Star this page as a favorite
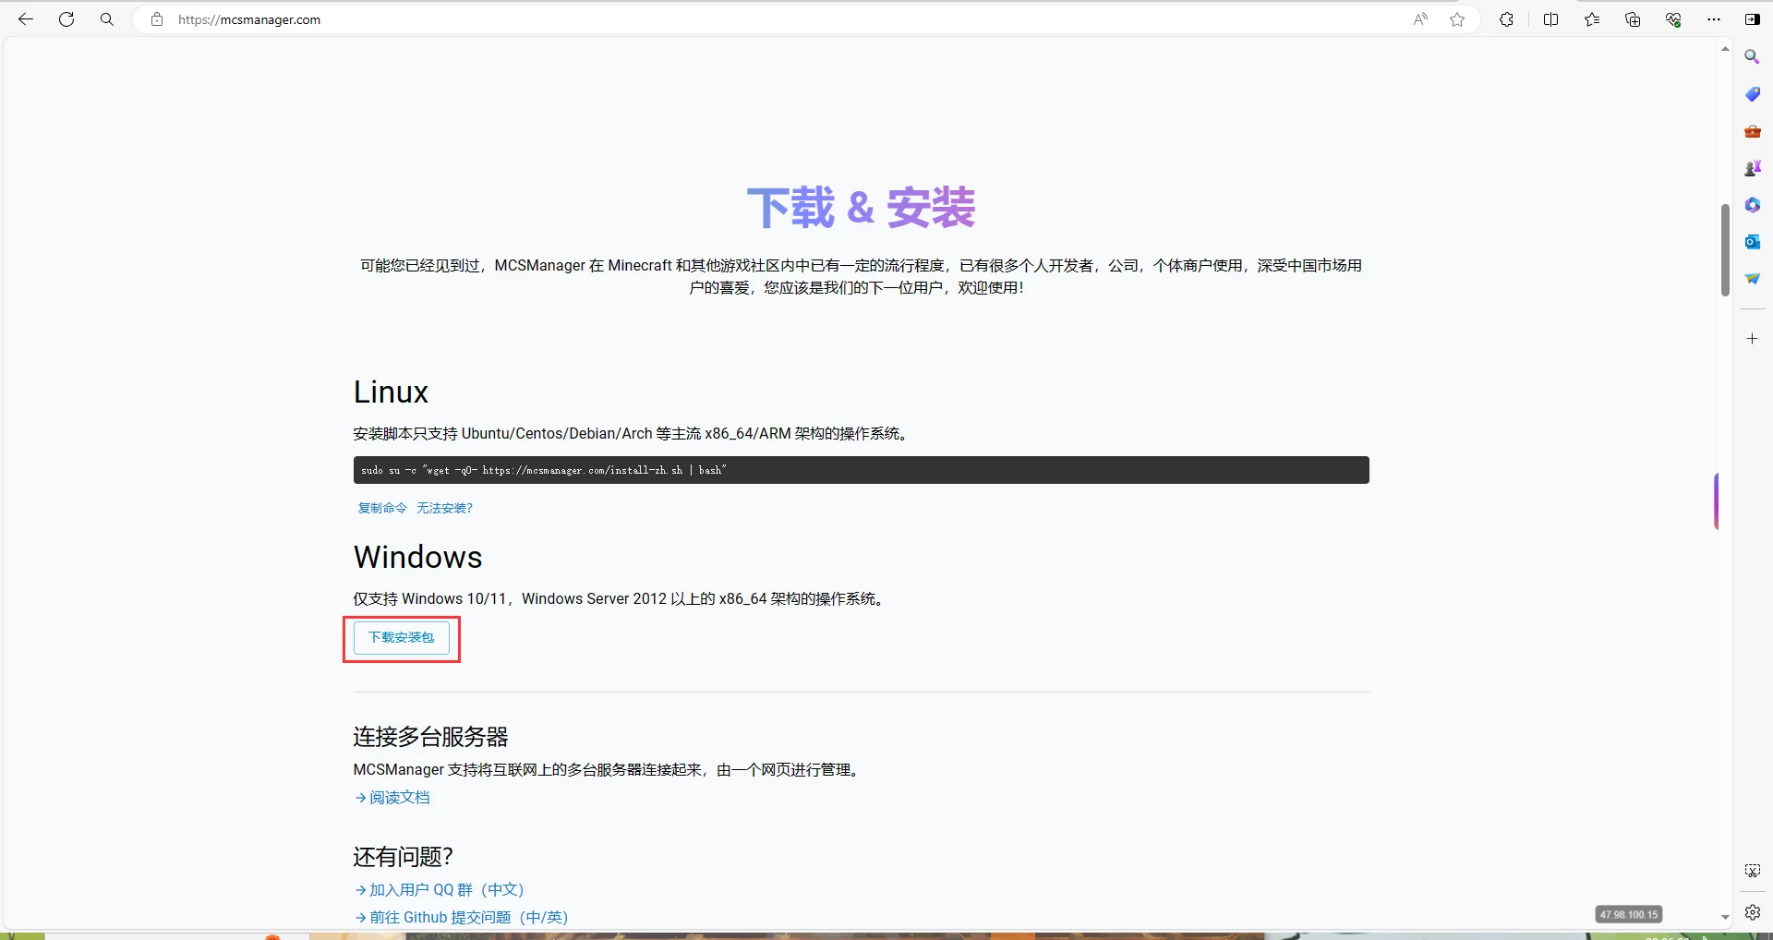The width and height of the screenshot is (1773, 940). pyautogui.click(x=1457, y=19)
